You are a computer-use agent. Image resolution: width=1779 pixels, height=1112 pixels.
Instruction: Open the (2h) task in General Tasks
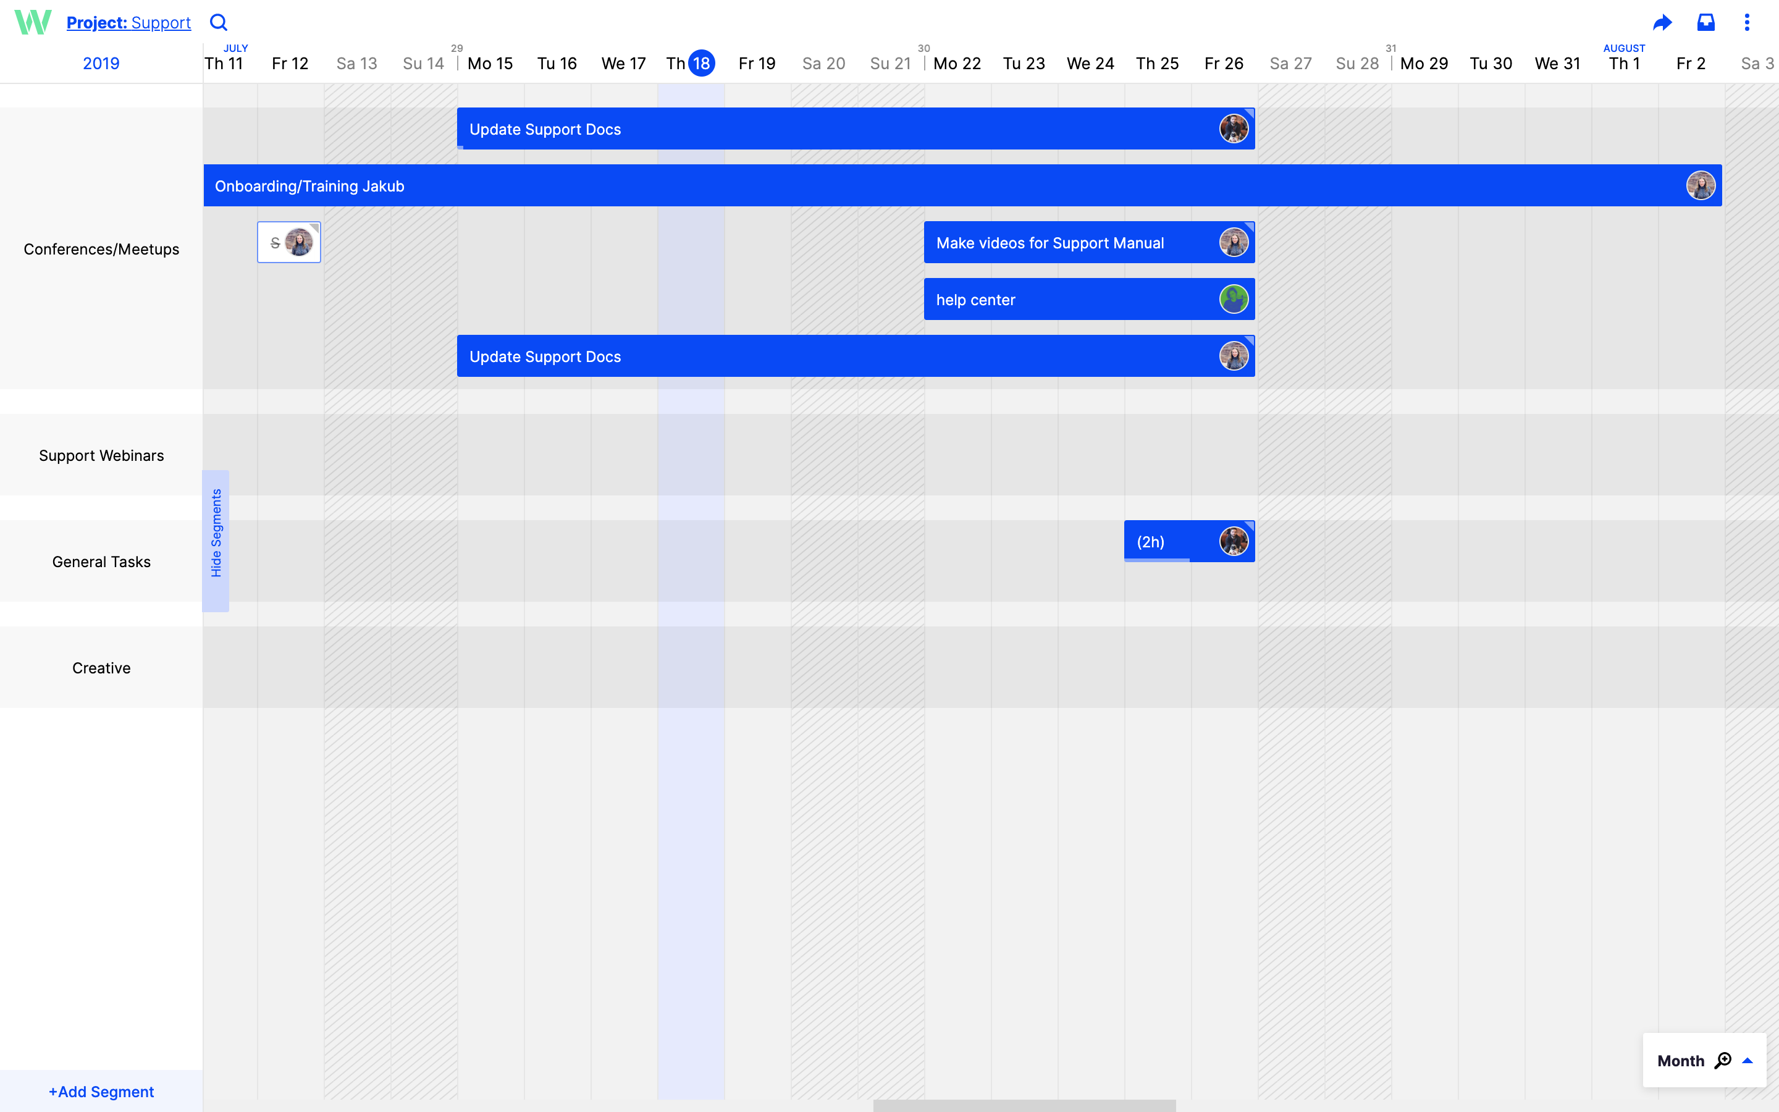1150,542
